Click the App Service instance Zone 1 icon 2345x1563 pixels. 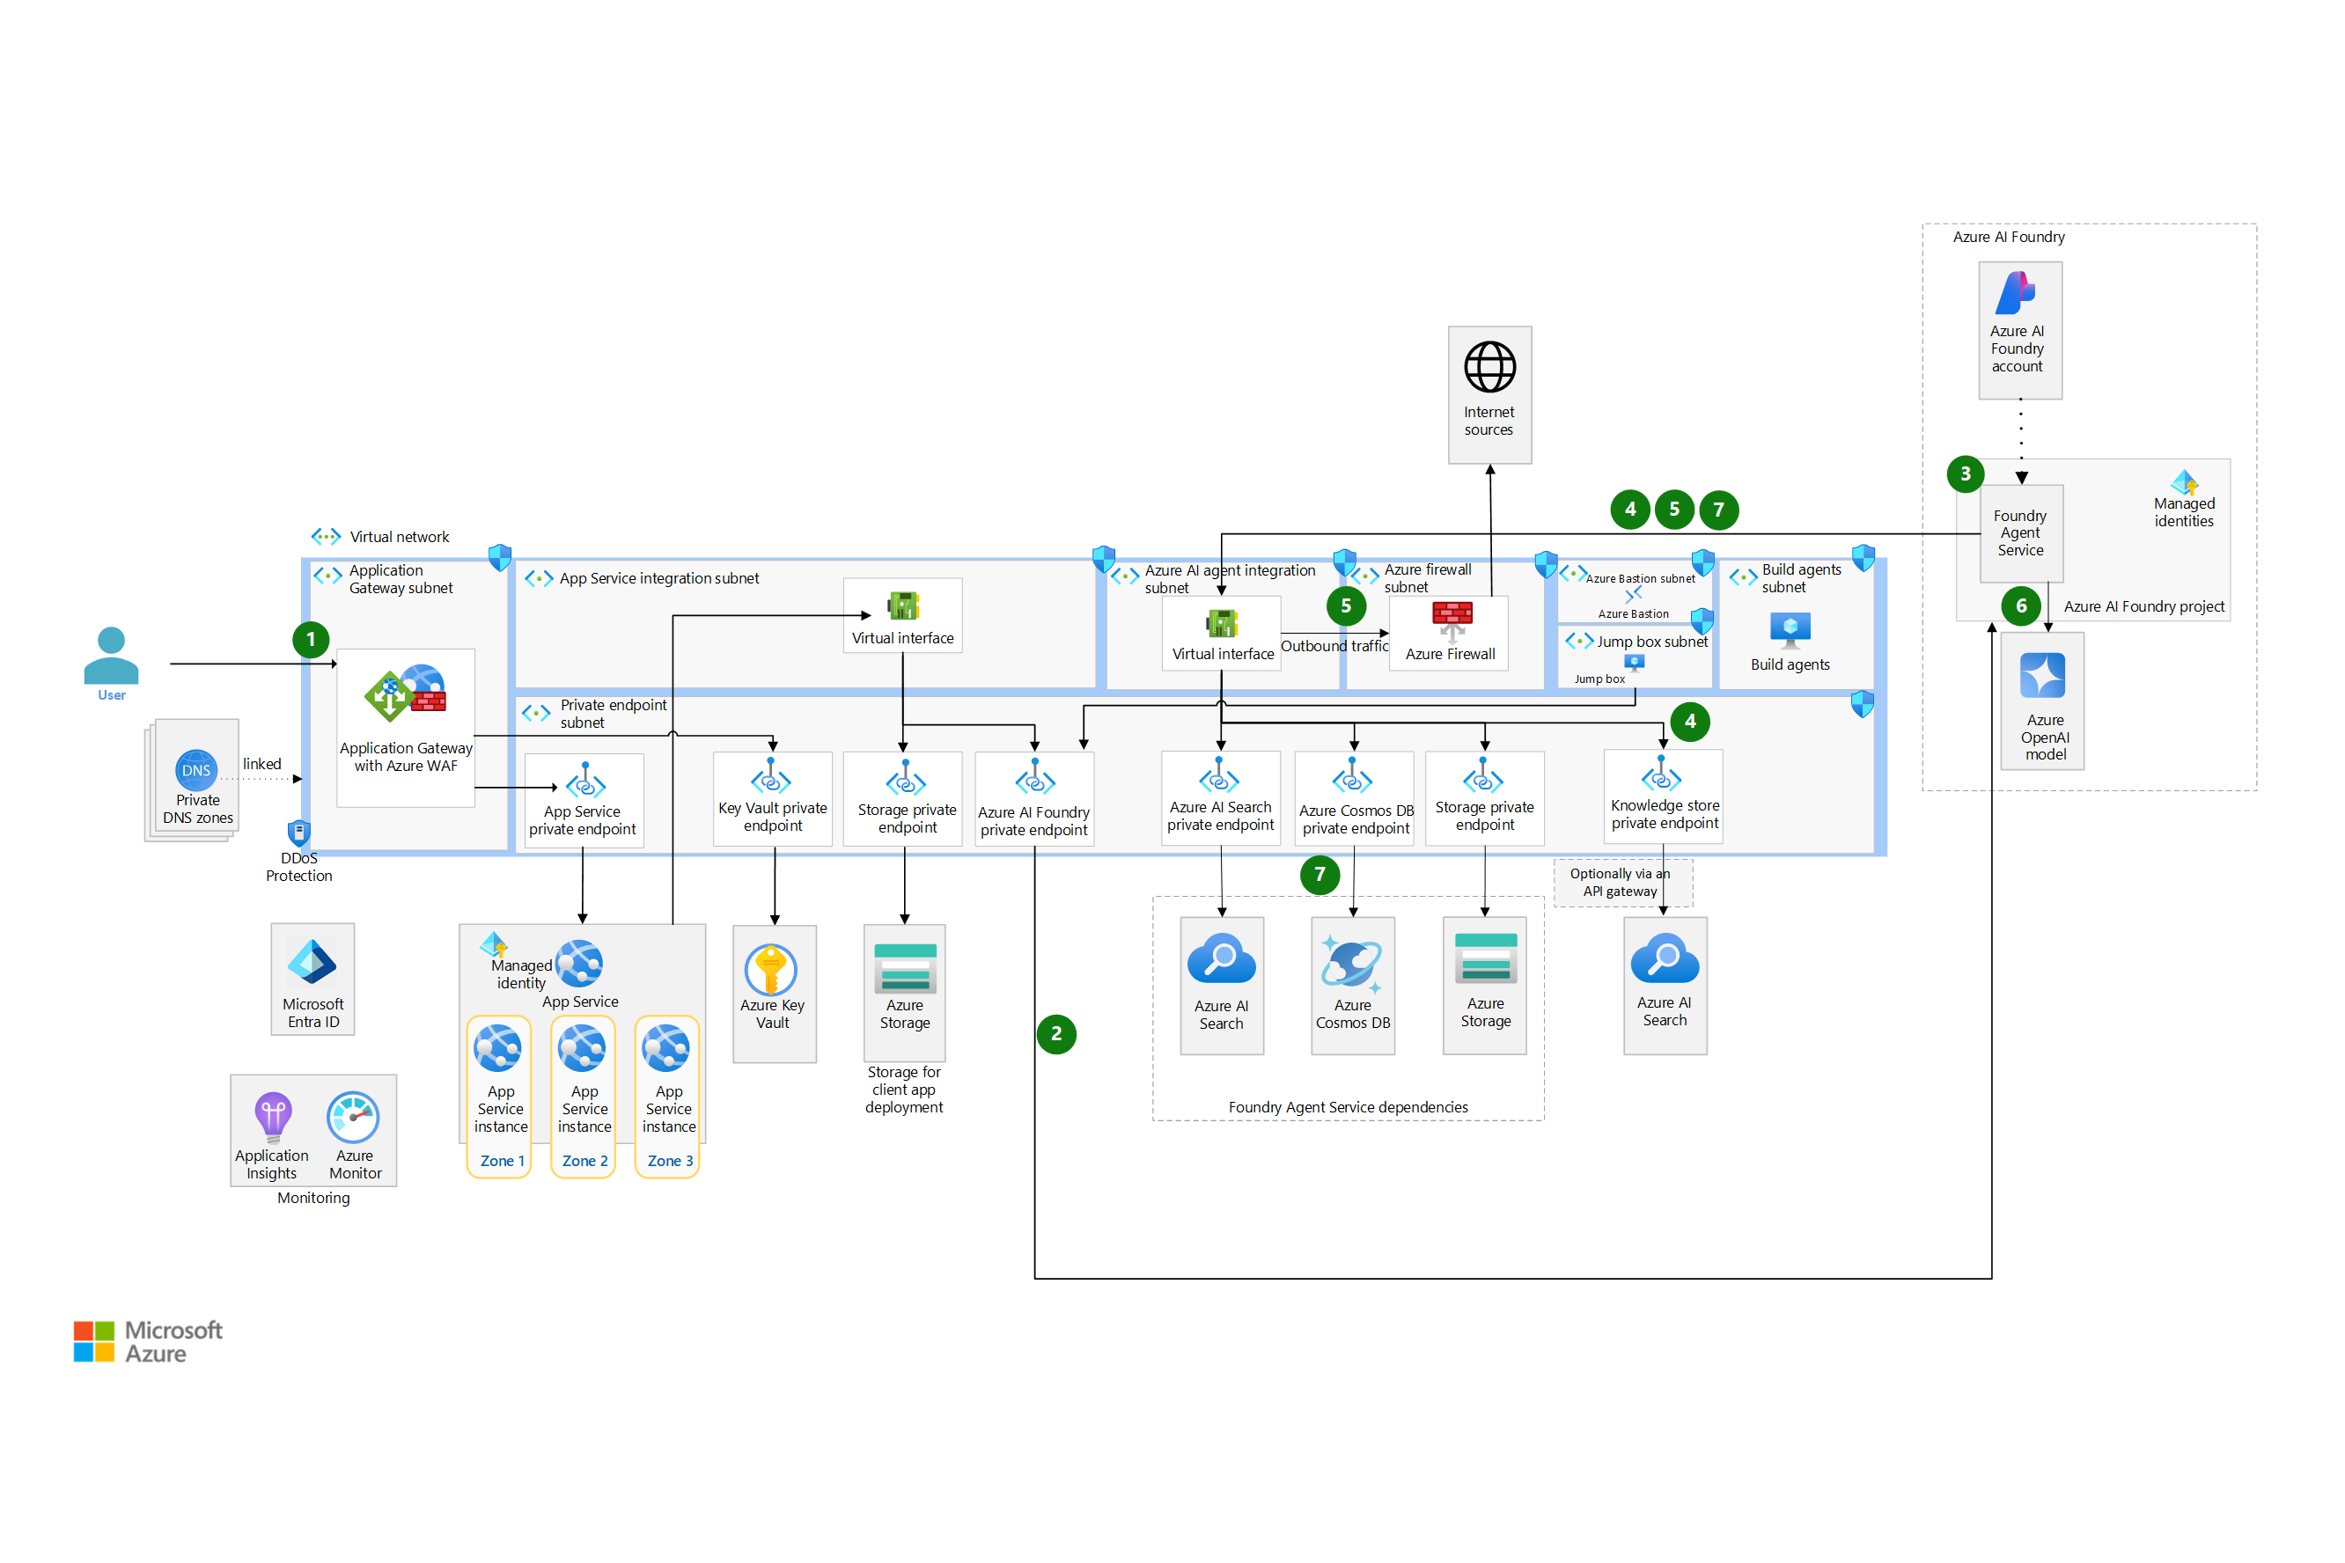497,1047
